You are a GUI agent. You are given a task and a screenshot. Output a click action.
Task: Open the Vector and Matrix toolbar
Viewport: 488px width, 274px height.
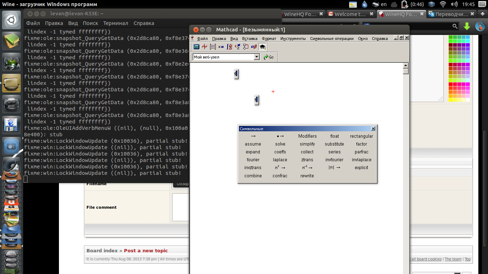[x=213, y=47]
